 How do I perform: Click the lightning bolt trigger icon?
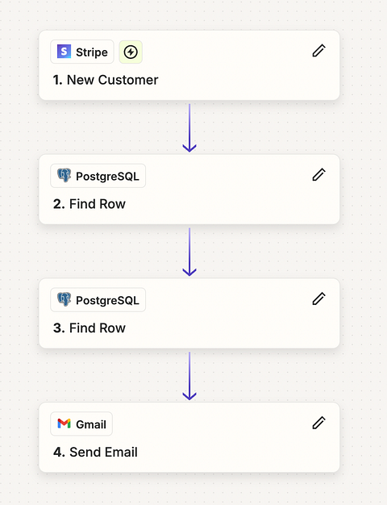click(131, 52)
